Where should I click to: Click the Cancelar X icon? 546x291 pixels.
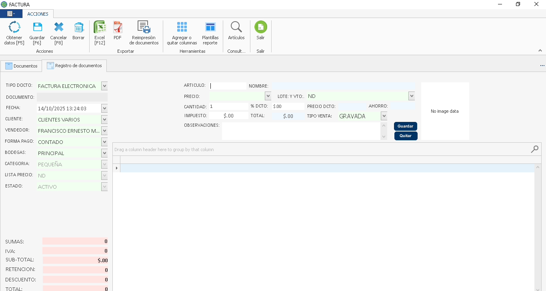point(58,27)
